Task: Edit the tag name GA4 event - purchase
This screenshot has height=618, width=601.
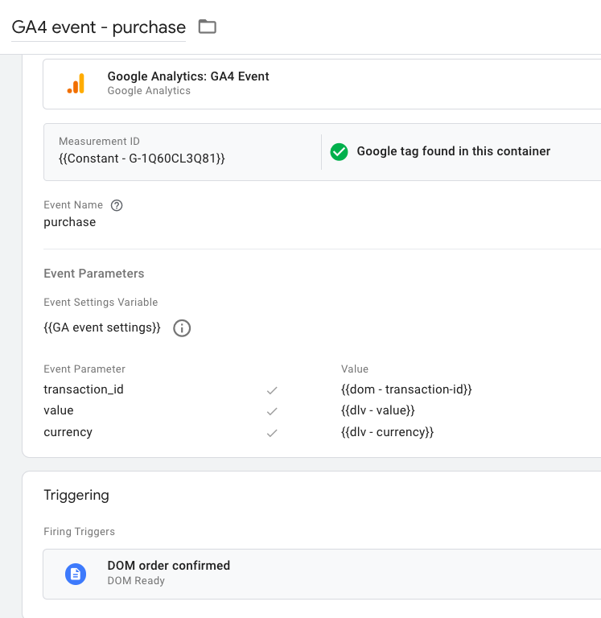Action: (x=98, y=27)
